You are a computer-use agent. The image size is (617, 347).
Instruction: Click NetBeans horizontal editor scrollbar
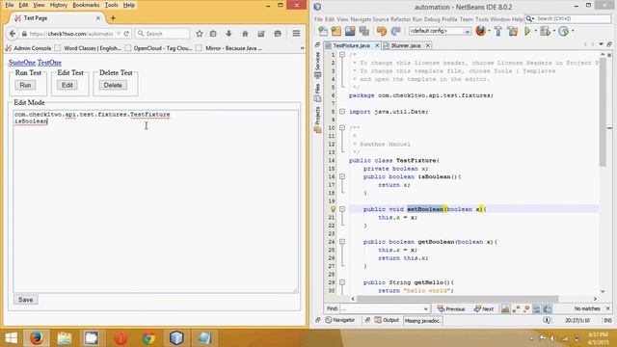click(458, 299)
